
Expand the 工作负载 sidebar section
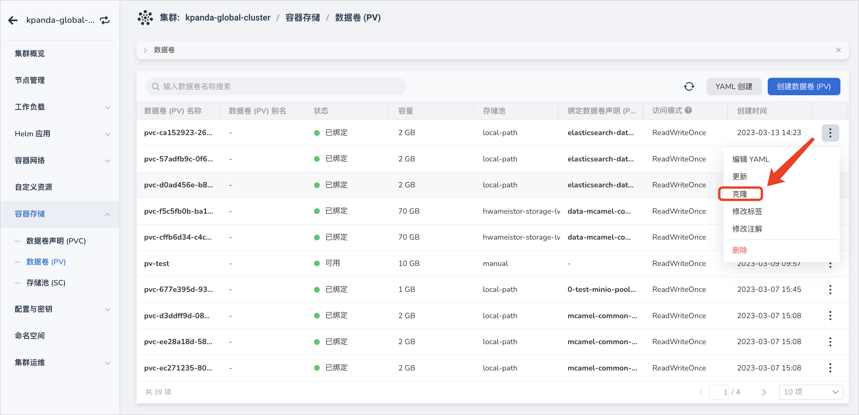[108, 107]
